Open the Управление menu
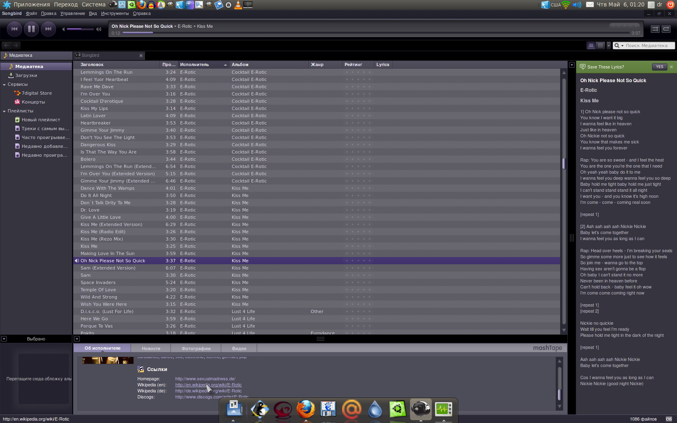677x423 pixels. [x=73, y=13]
